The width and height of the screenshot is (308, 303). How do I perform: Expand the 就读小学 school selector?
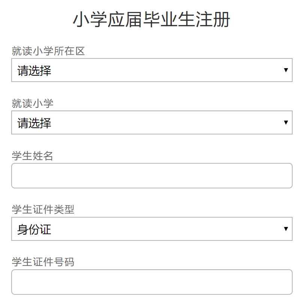pos(152,122)
